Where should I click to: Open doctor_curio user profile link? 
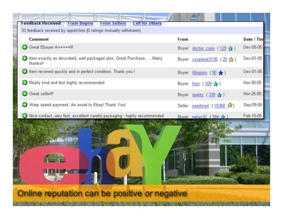coord(203,48)
